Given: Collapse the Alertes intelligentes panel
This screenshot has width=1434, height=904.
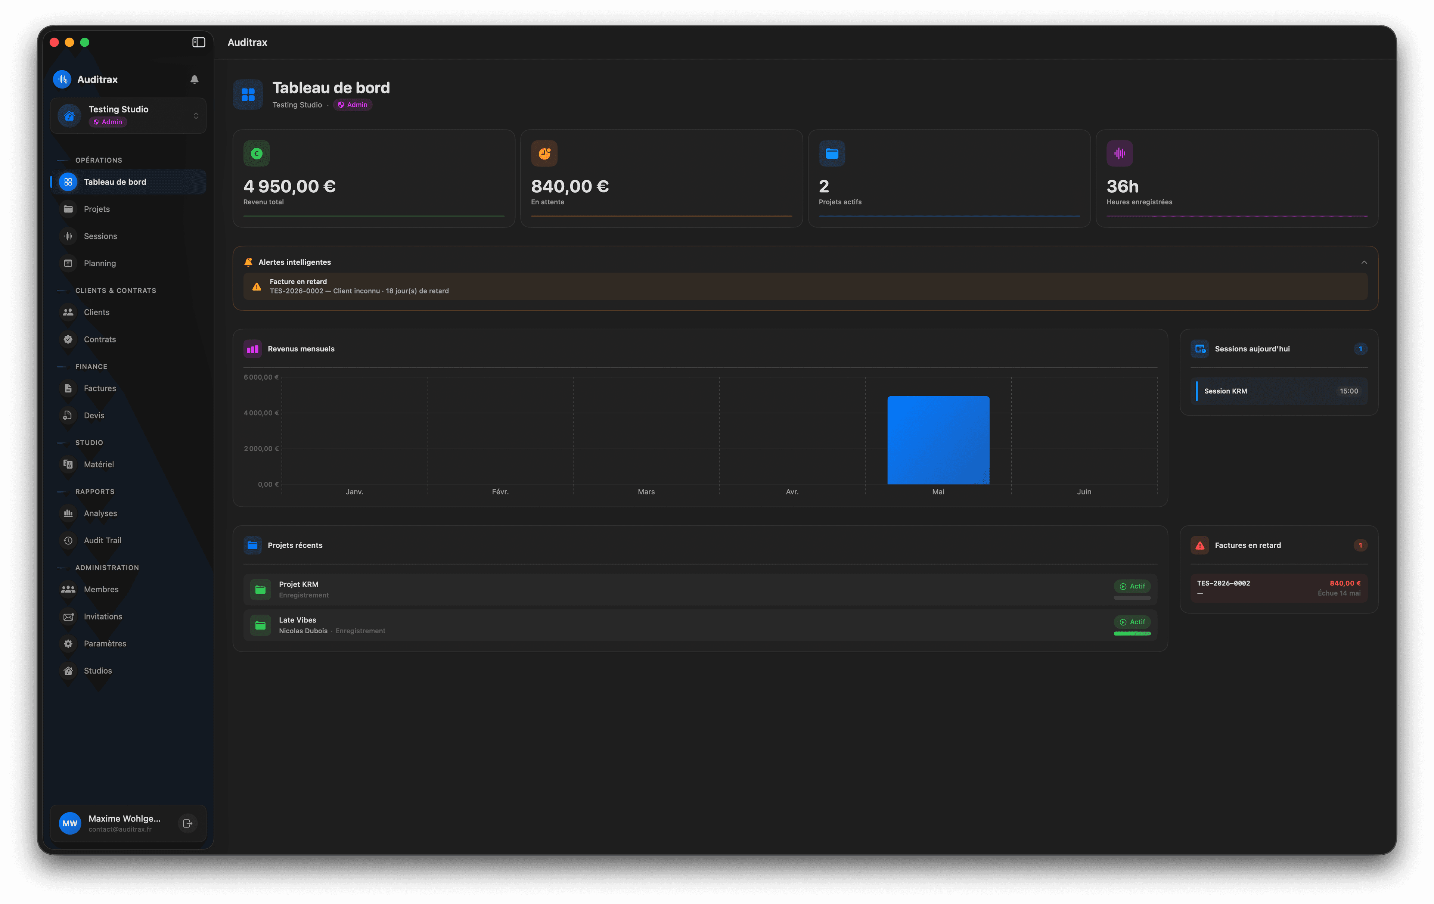Looking at the screenshot, I should point(1364,262).
